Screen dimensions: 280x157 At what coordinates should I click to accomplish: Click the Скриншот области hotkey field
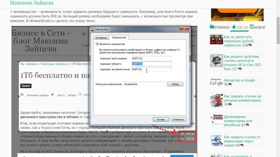point(152,64)
